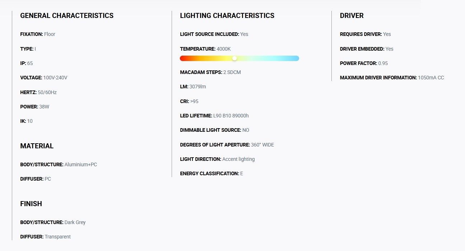
Task: Click the 360° WIDE aperture value
Action: click(262, 145)
